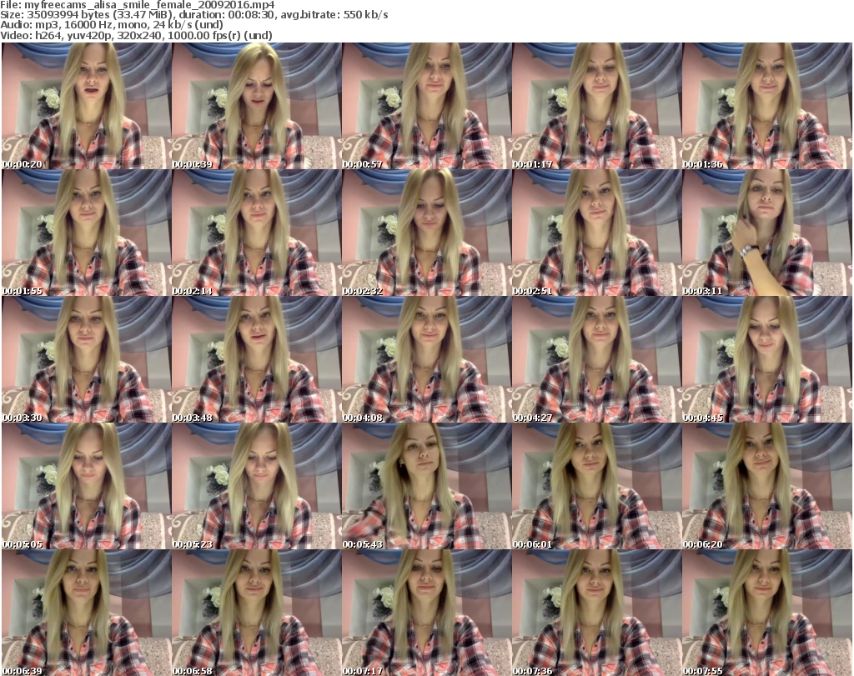Open the frame stamped 00:04:08
This screenshot has height=676, width=854.
(426, 359)
